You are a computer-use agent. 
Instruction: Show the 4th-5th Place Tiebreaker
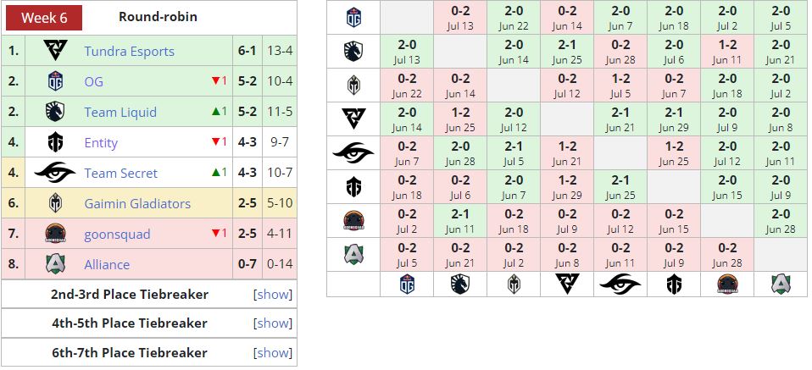tap(273, 323)
